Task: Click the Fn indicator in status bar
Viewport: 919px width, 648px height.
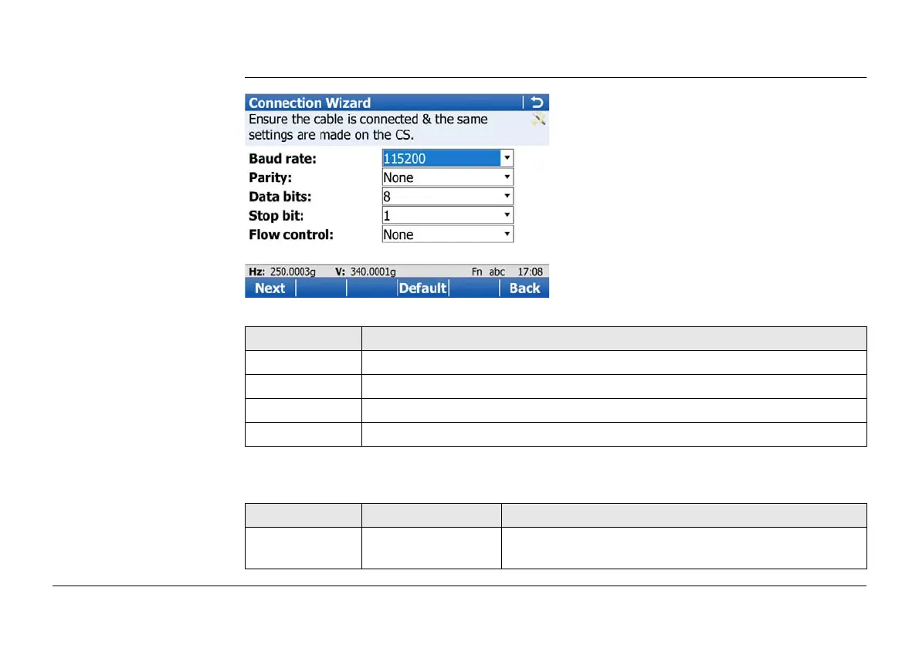Action: [x=477, y=272]
